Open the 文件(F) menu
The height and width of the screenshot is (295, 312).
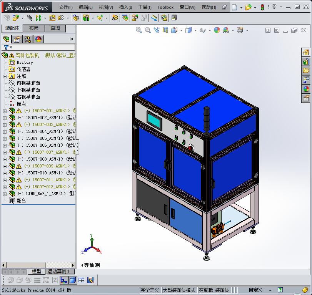(65, 7)
